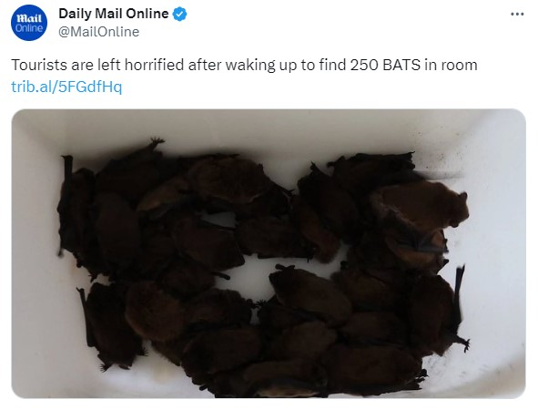The width and height of the screenshot is (538, 410).
Task: Click the word "Tourists" starting the tweet
Action: (x=39, y=65)
